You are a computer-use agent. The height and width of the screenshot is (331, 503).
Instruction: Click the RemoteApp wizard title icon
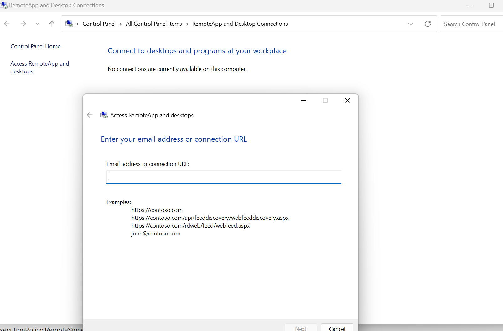click(x=104, y=115)
